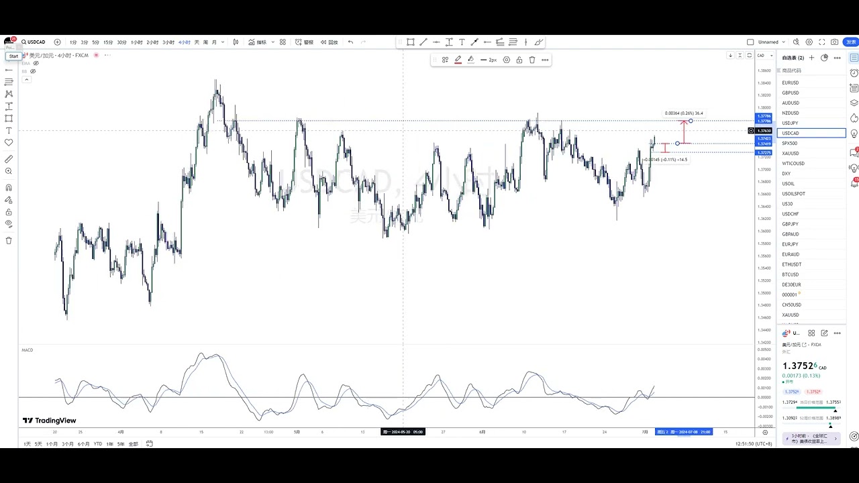Open the alerts clock icon in the right sidebar

(854, 73)
